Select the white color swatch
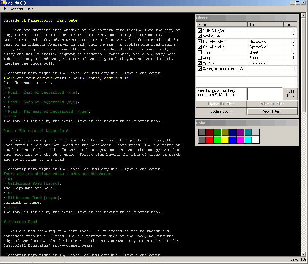Image resolution: width=308 pixels, height=264 pixels. [256, 140]
